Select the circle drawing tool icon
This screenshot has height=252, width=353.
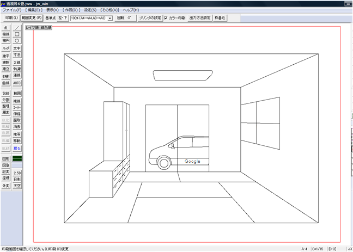17,40
